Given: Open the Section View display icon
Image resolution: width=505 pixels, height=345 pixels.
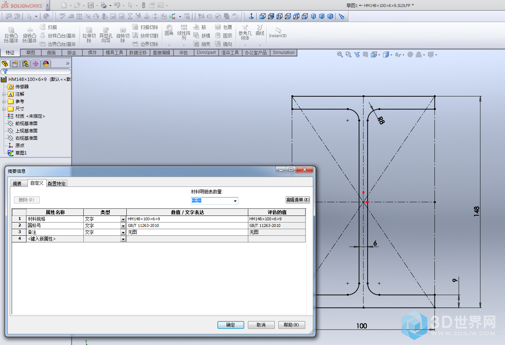Looking at the screenshot, I should click(365, 54).
